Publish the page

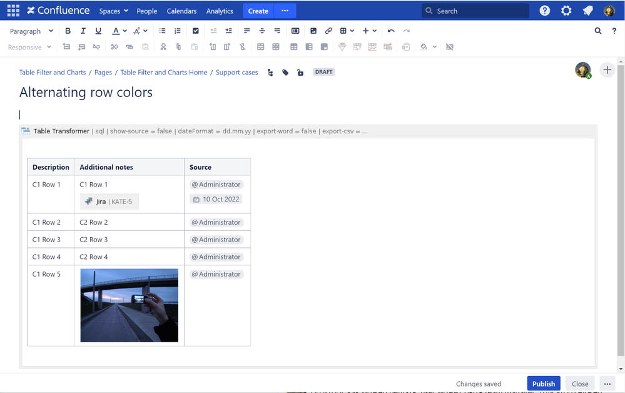(543, 384)
